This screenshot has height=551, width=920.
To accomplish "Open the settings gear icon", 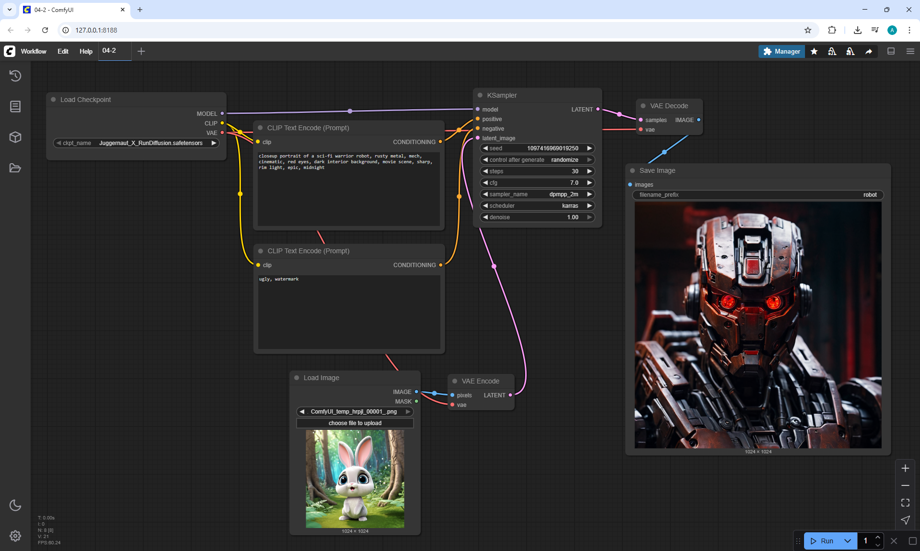I will click(15, 536).
